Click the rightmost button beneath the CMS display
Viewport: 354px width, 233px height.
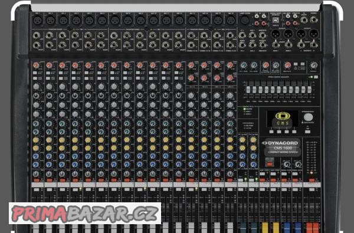pos(294,132)
